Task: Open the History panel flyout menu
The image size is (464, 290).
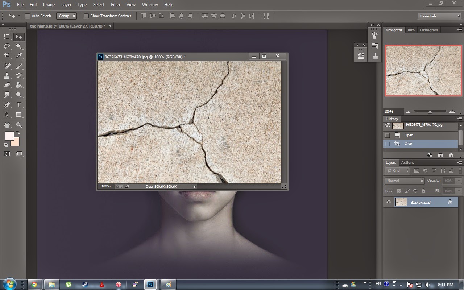Action: pos(460,119)
